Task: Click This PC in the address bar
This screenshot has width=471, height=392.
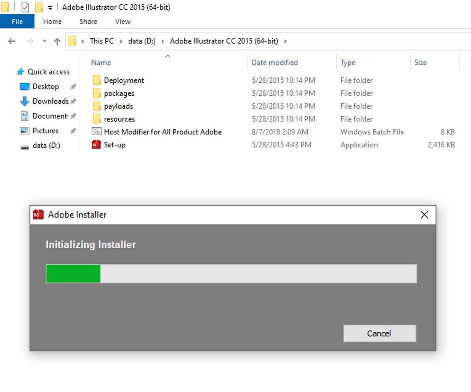Action: (102, 41)
